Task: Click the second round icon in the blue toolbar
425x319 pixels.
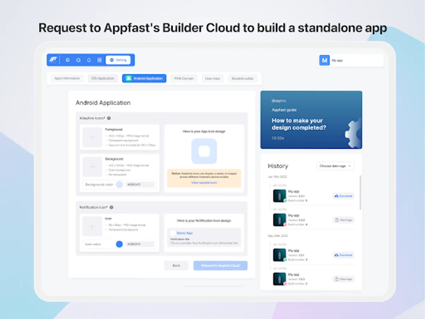Action: click(x=78, y=60)
